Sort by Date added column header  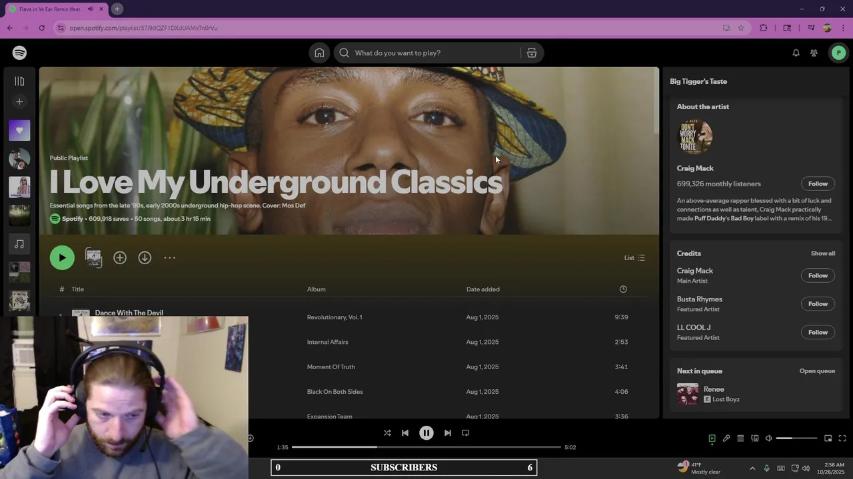(482, 289)
